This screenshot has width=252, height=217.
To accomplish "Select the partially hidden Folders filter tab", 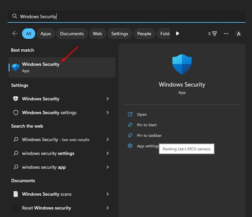I will pos(163,34).
